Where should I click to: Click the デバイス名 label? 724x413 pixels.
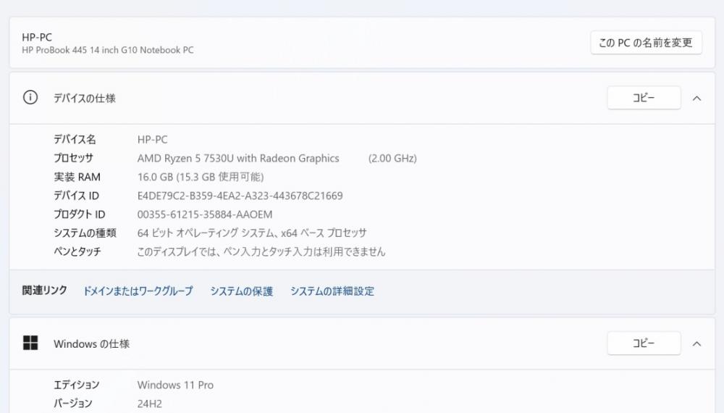pos(75,139)
